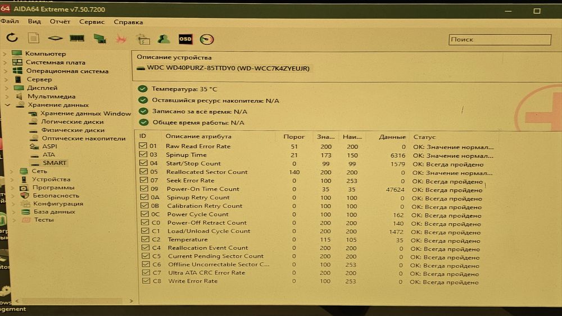Expand the Сервер tree node

point(6,80)
